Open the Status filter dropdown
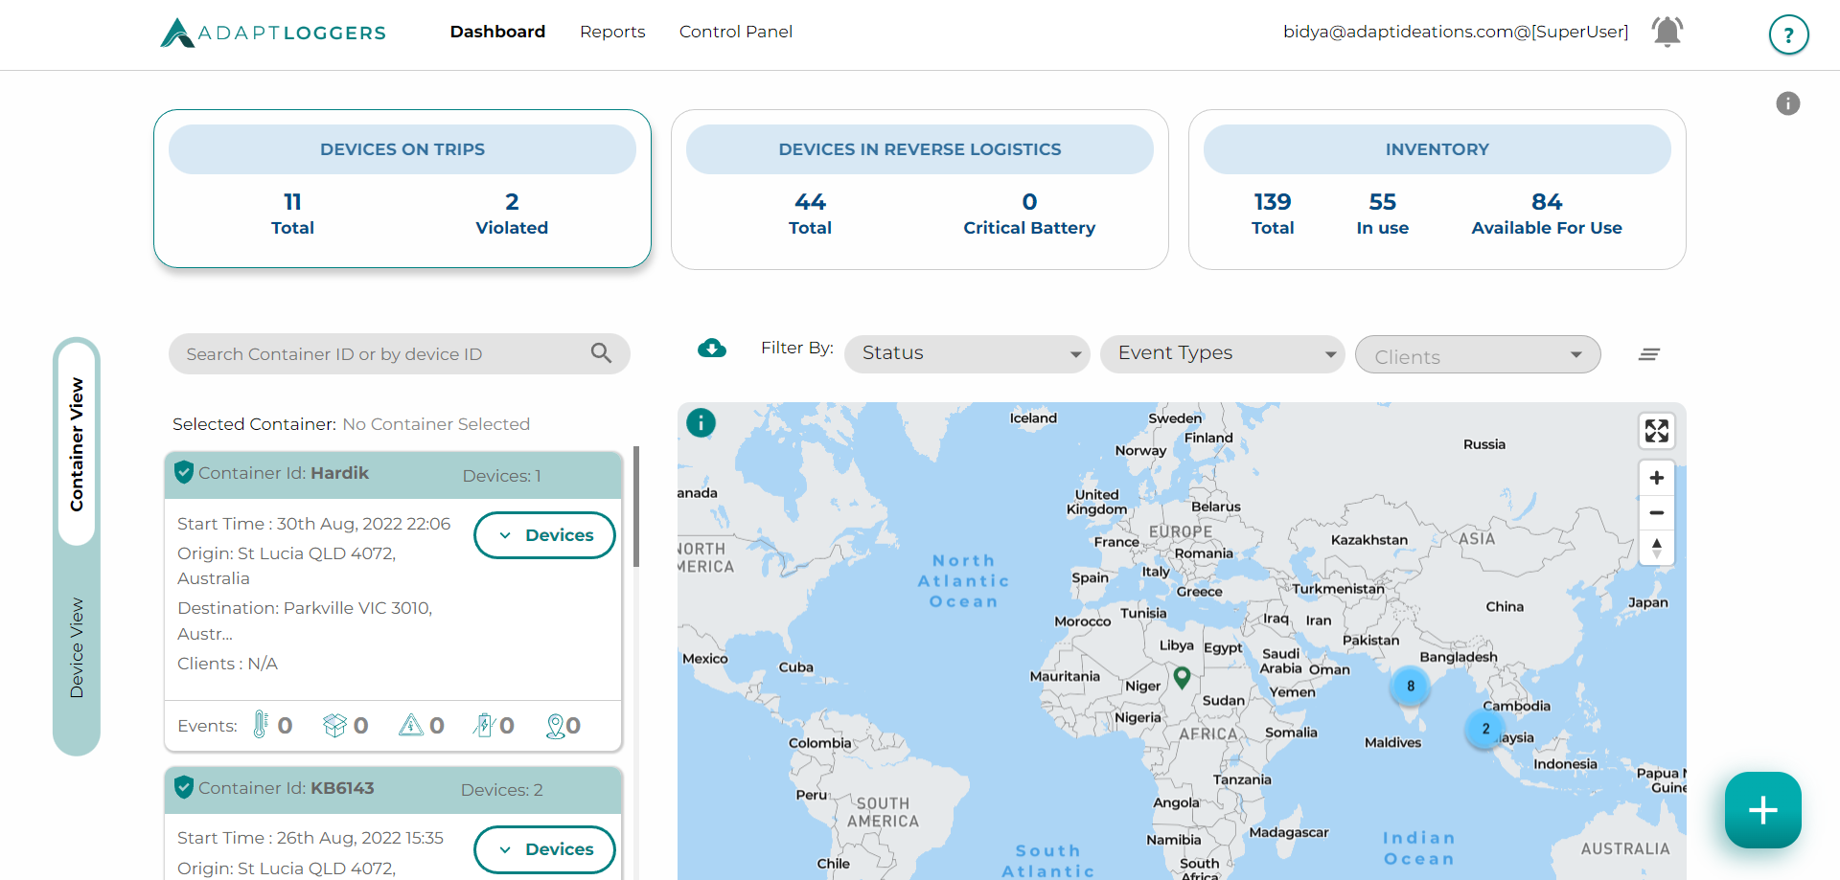The height and width of the screenshot is (880, 1840). click(967, 353)
